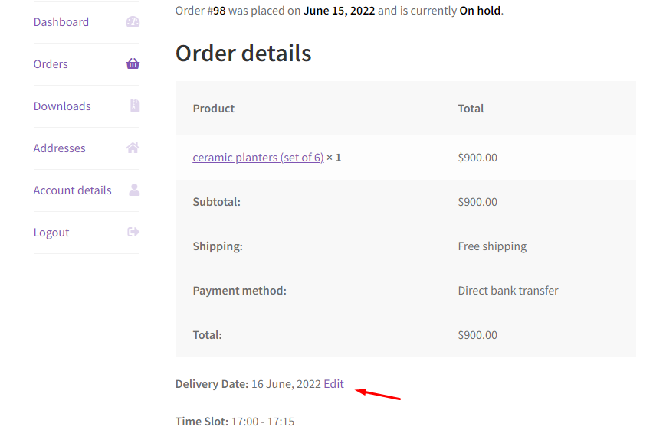Click the Logout arrow icon
Viewport: 653px width, 446px height.
pos(133,232)
